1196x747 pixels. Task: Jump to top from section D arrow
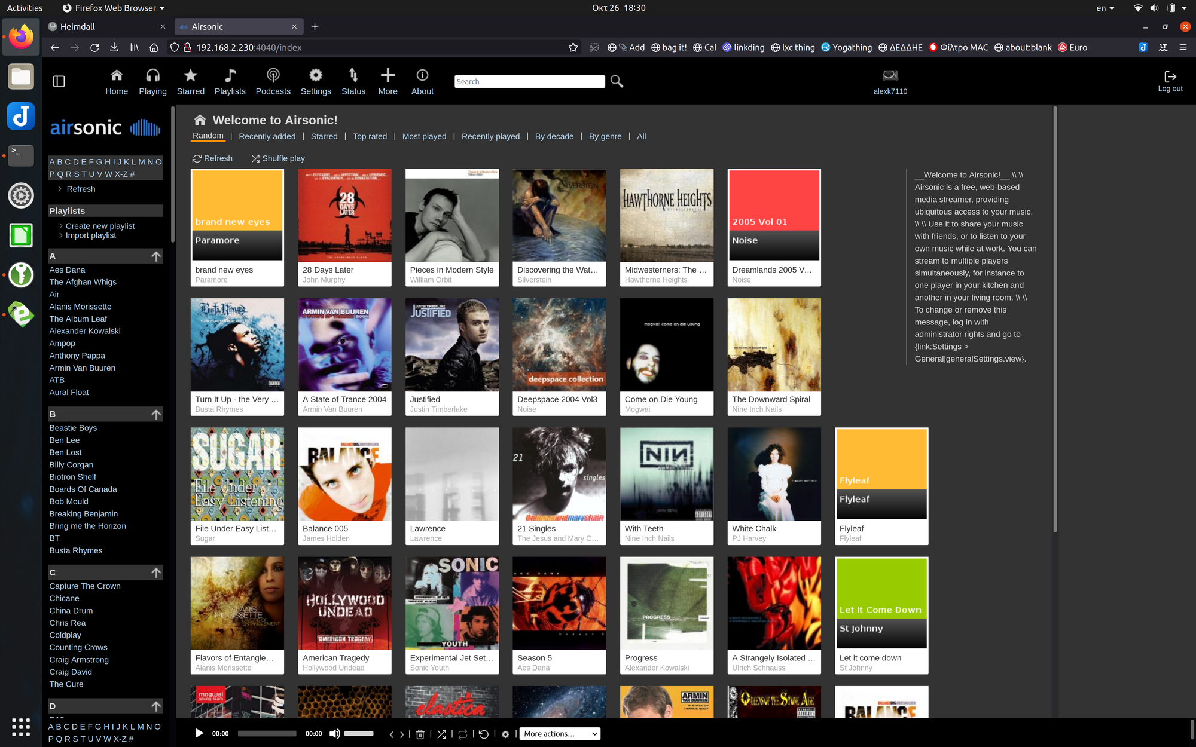156,706
